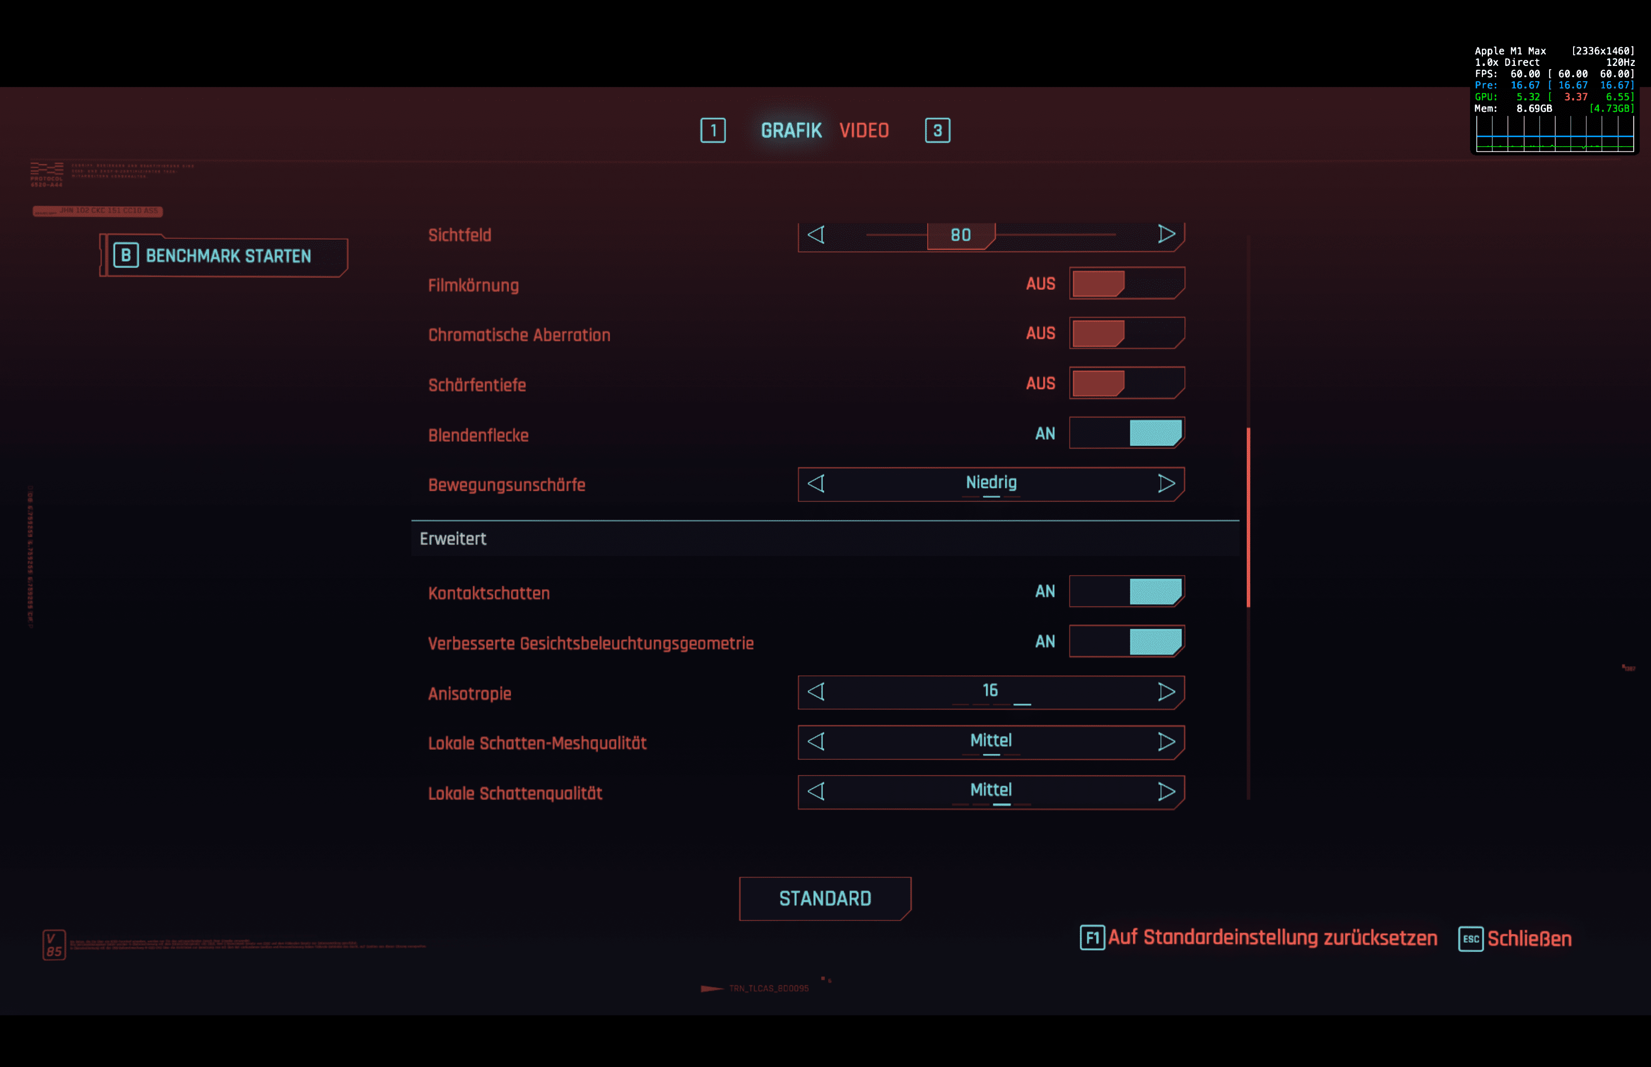Open Lokale Schattenqualität Mittel selector

coord(991,792)
